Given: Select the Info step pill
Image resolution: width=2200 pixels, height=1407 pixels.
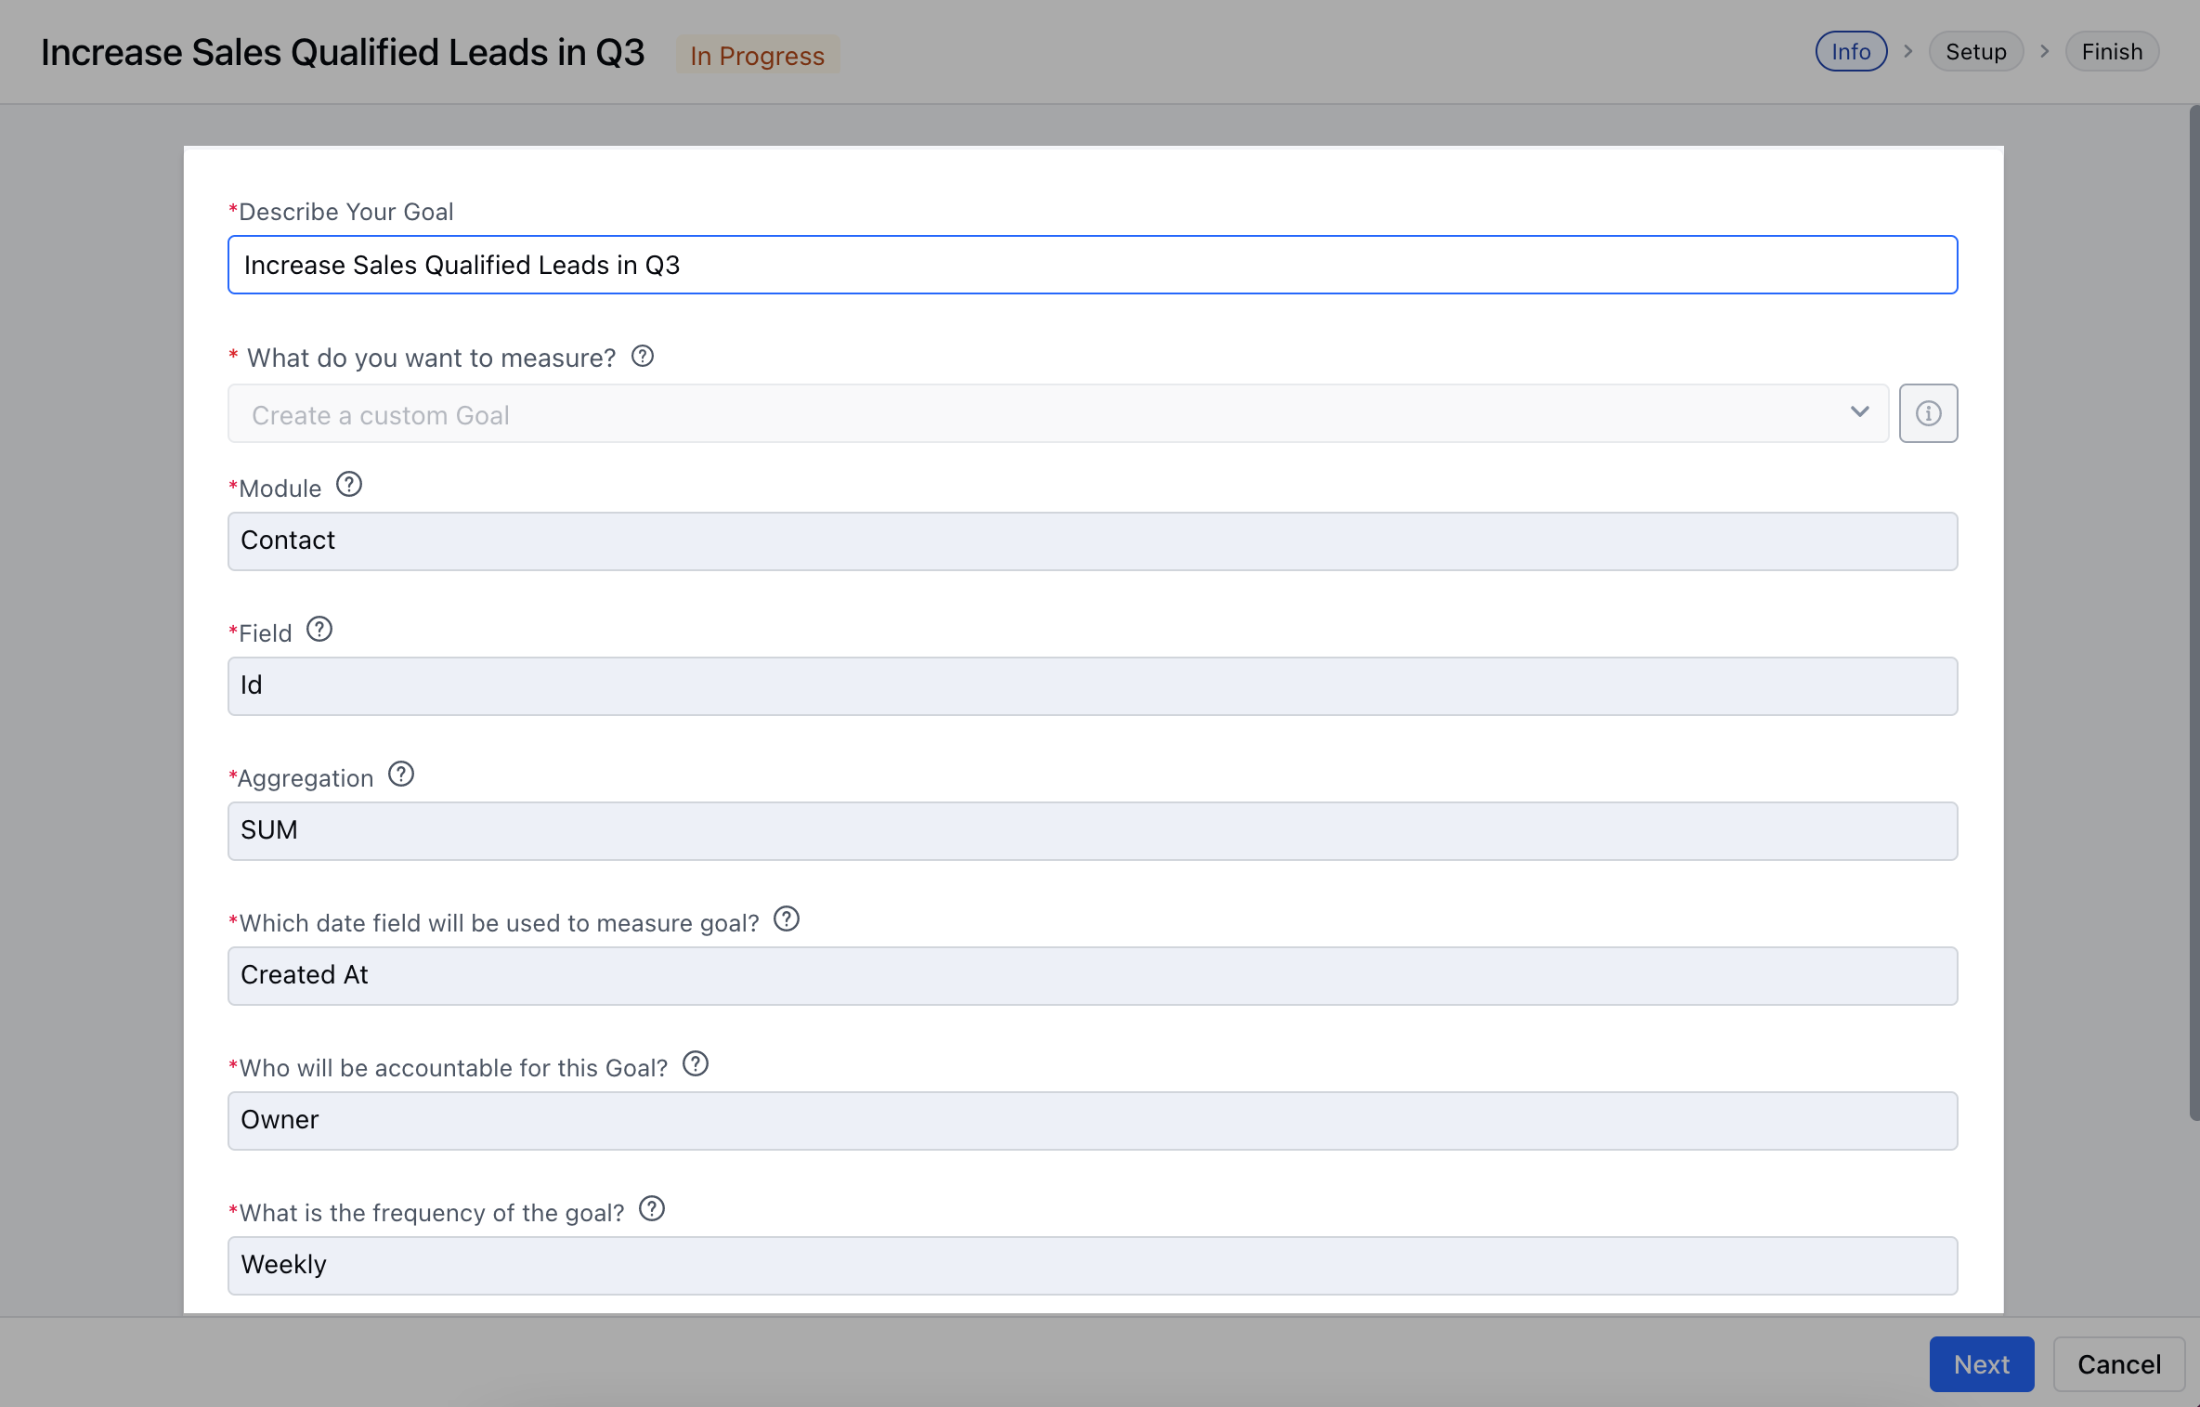Looking at the screenshot, I should 1851,52.
